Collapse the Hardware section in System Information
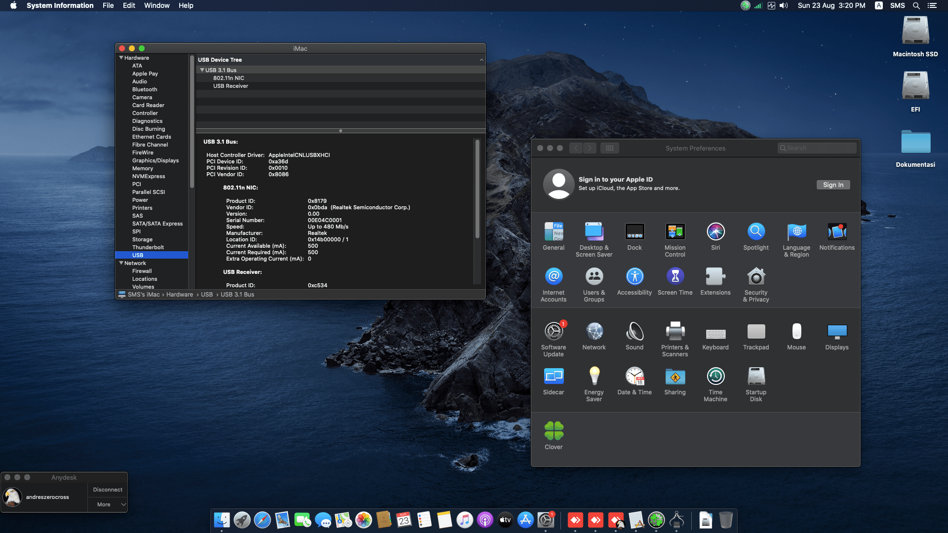 click(121, 58)
